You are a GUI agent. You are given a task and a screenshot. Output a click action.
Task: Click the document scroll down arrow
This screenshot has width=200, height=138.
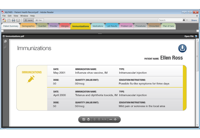[x=197, y=125]
